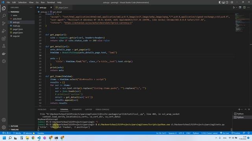This screenshot has height=141, width=252.
Task: Toggle Prettier in the status bar
Action: [x=236, y=133]
